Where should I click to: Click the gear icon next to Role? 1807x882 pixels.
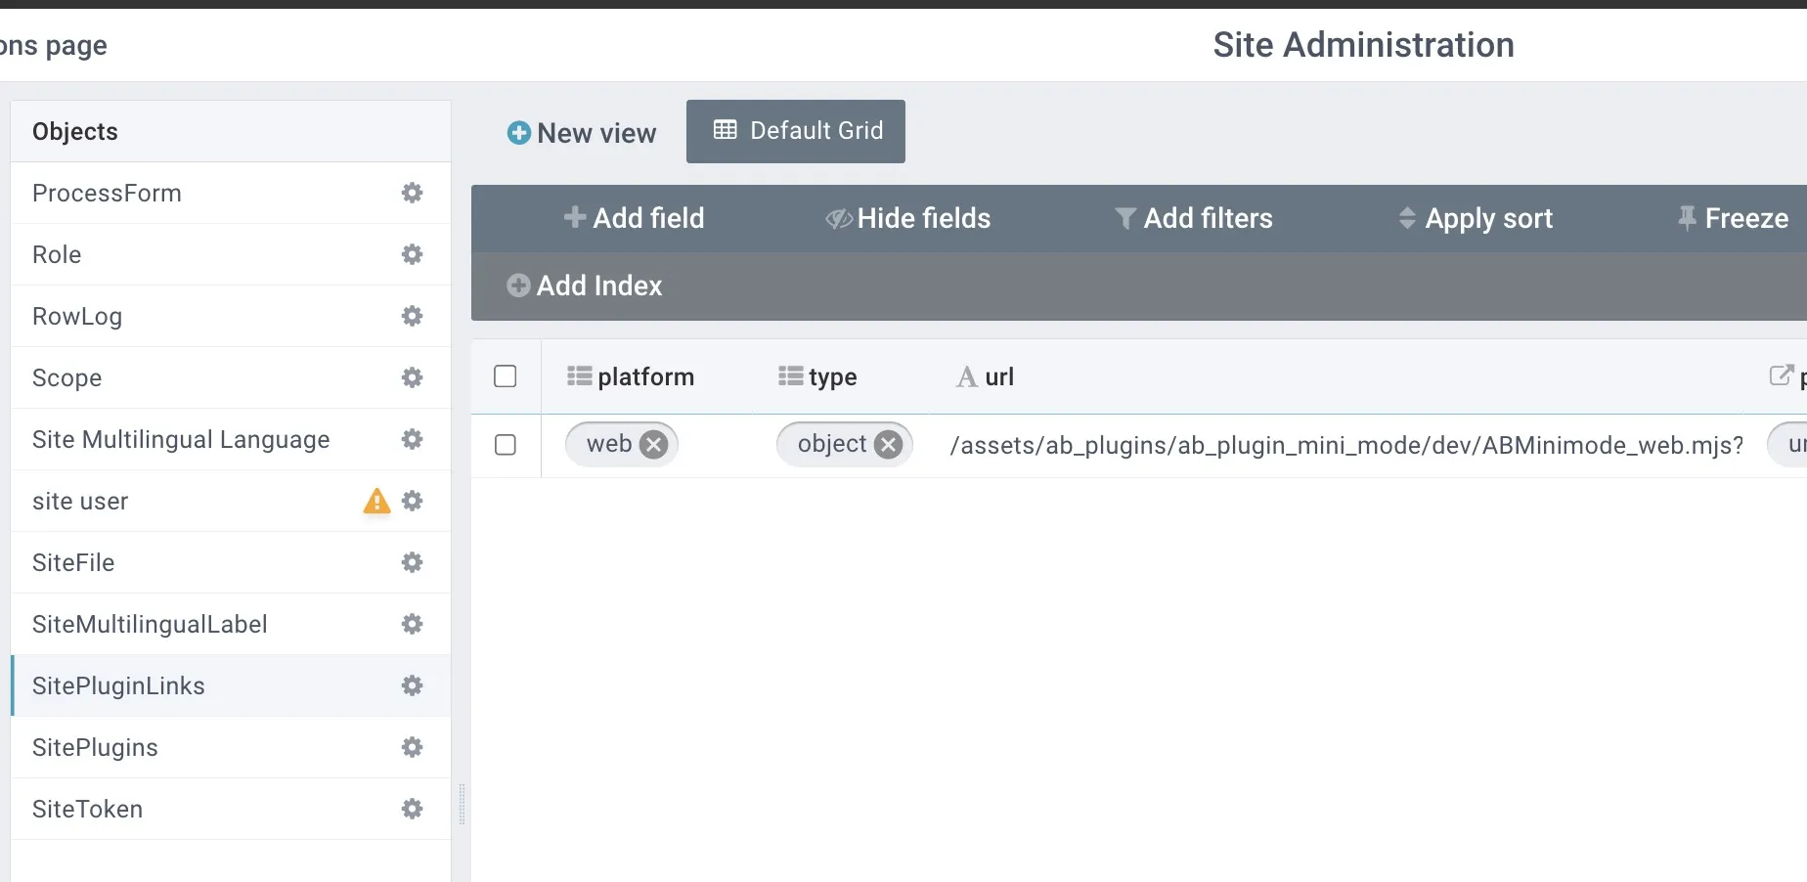tap(412, 254)
